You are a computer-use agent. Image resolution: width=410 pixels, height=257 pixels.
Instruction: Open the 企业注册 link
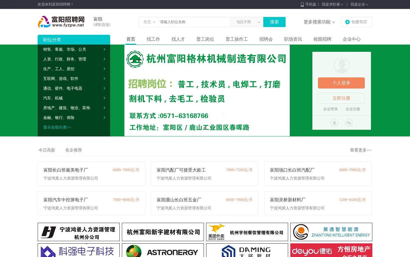[353, 109]
